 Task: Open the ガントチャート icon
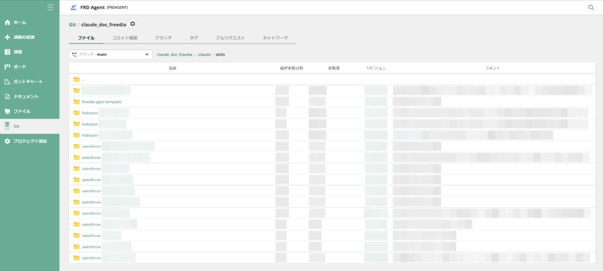(x=7, y=82)
